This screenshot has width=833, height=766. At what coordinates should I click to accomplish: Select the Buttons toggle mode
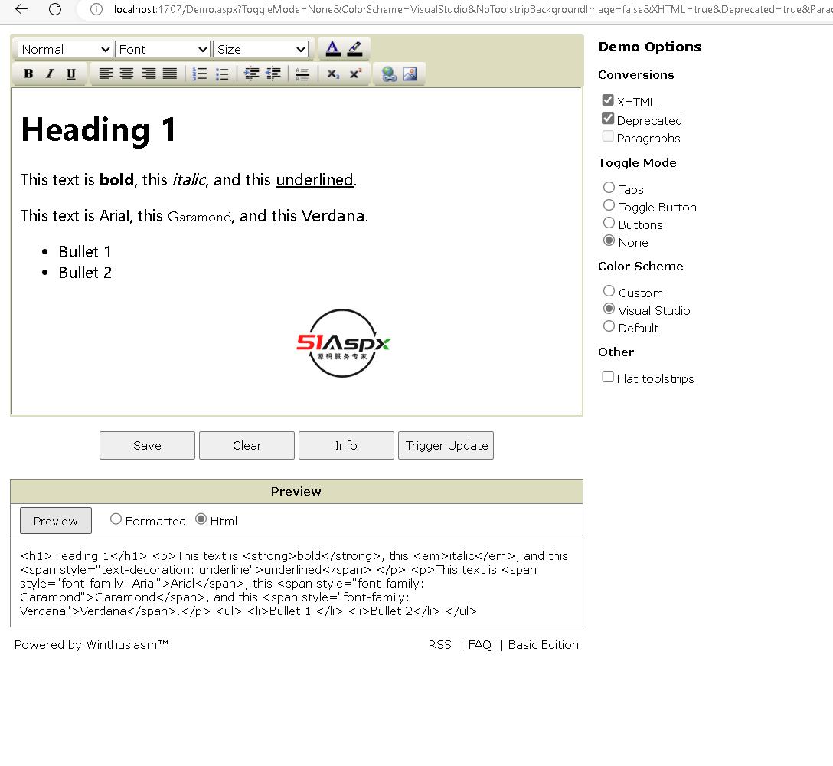point(609,223)
